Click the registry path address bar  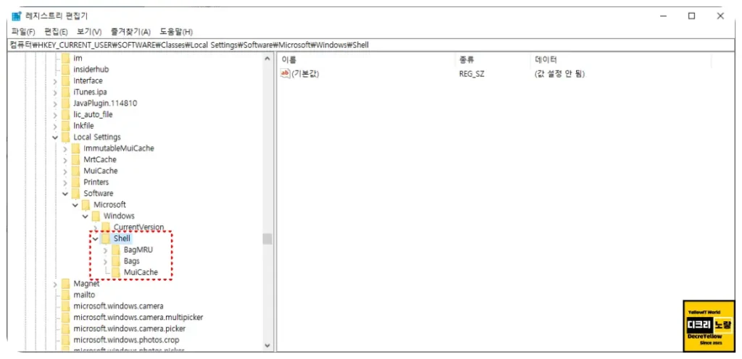tap(371, 45)
